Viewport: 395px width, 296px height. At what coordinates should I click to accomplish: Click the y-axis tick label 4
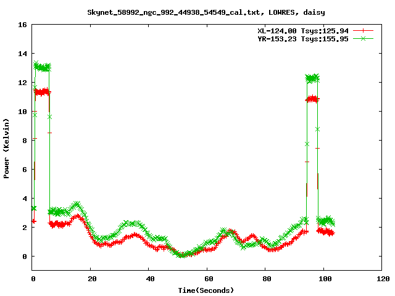[x=25, y=199]
